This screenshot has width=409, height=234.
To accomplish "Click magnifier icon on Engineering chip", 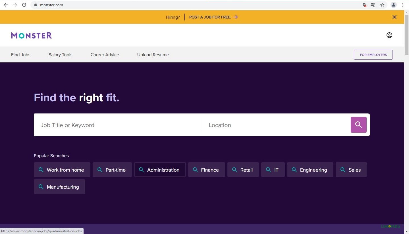I will click(294, 170).
